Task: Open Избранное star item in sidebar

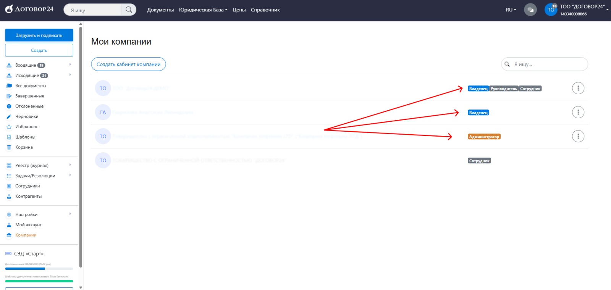Action: point(27,127)
